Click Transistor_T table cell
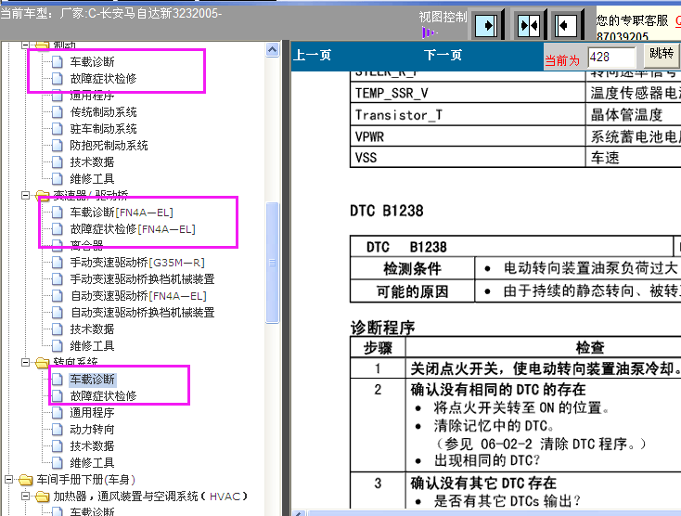681x516 pixels. (468, 115)
